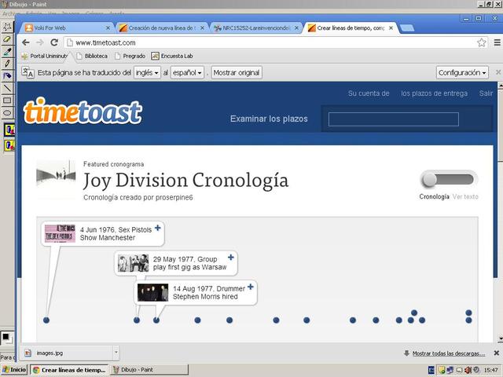Switch to Creación de nueva línea tab

coord(162,28)
